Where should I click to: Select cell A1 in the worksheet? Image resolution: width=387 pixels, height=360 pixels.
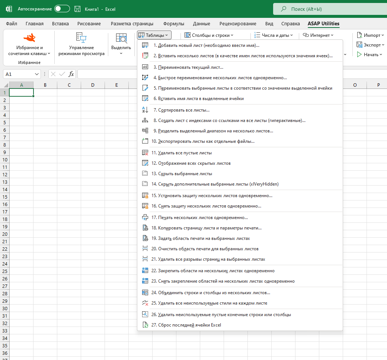(x=21, y=93)
